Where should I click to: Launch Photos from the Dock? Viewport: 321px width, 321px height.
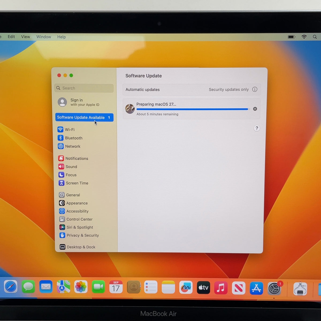tap(81, 287)
